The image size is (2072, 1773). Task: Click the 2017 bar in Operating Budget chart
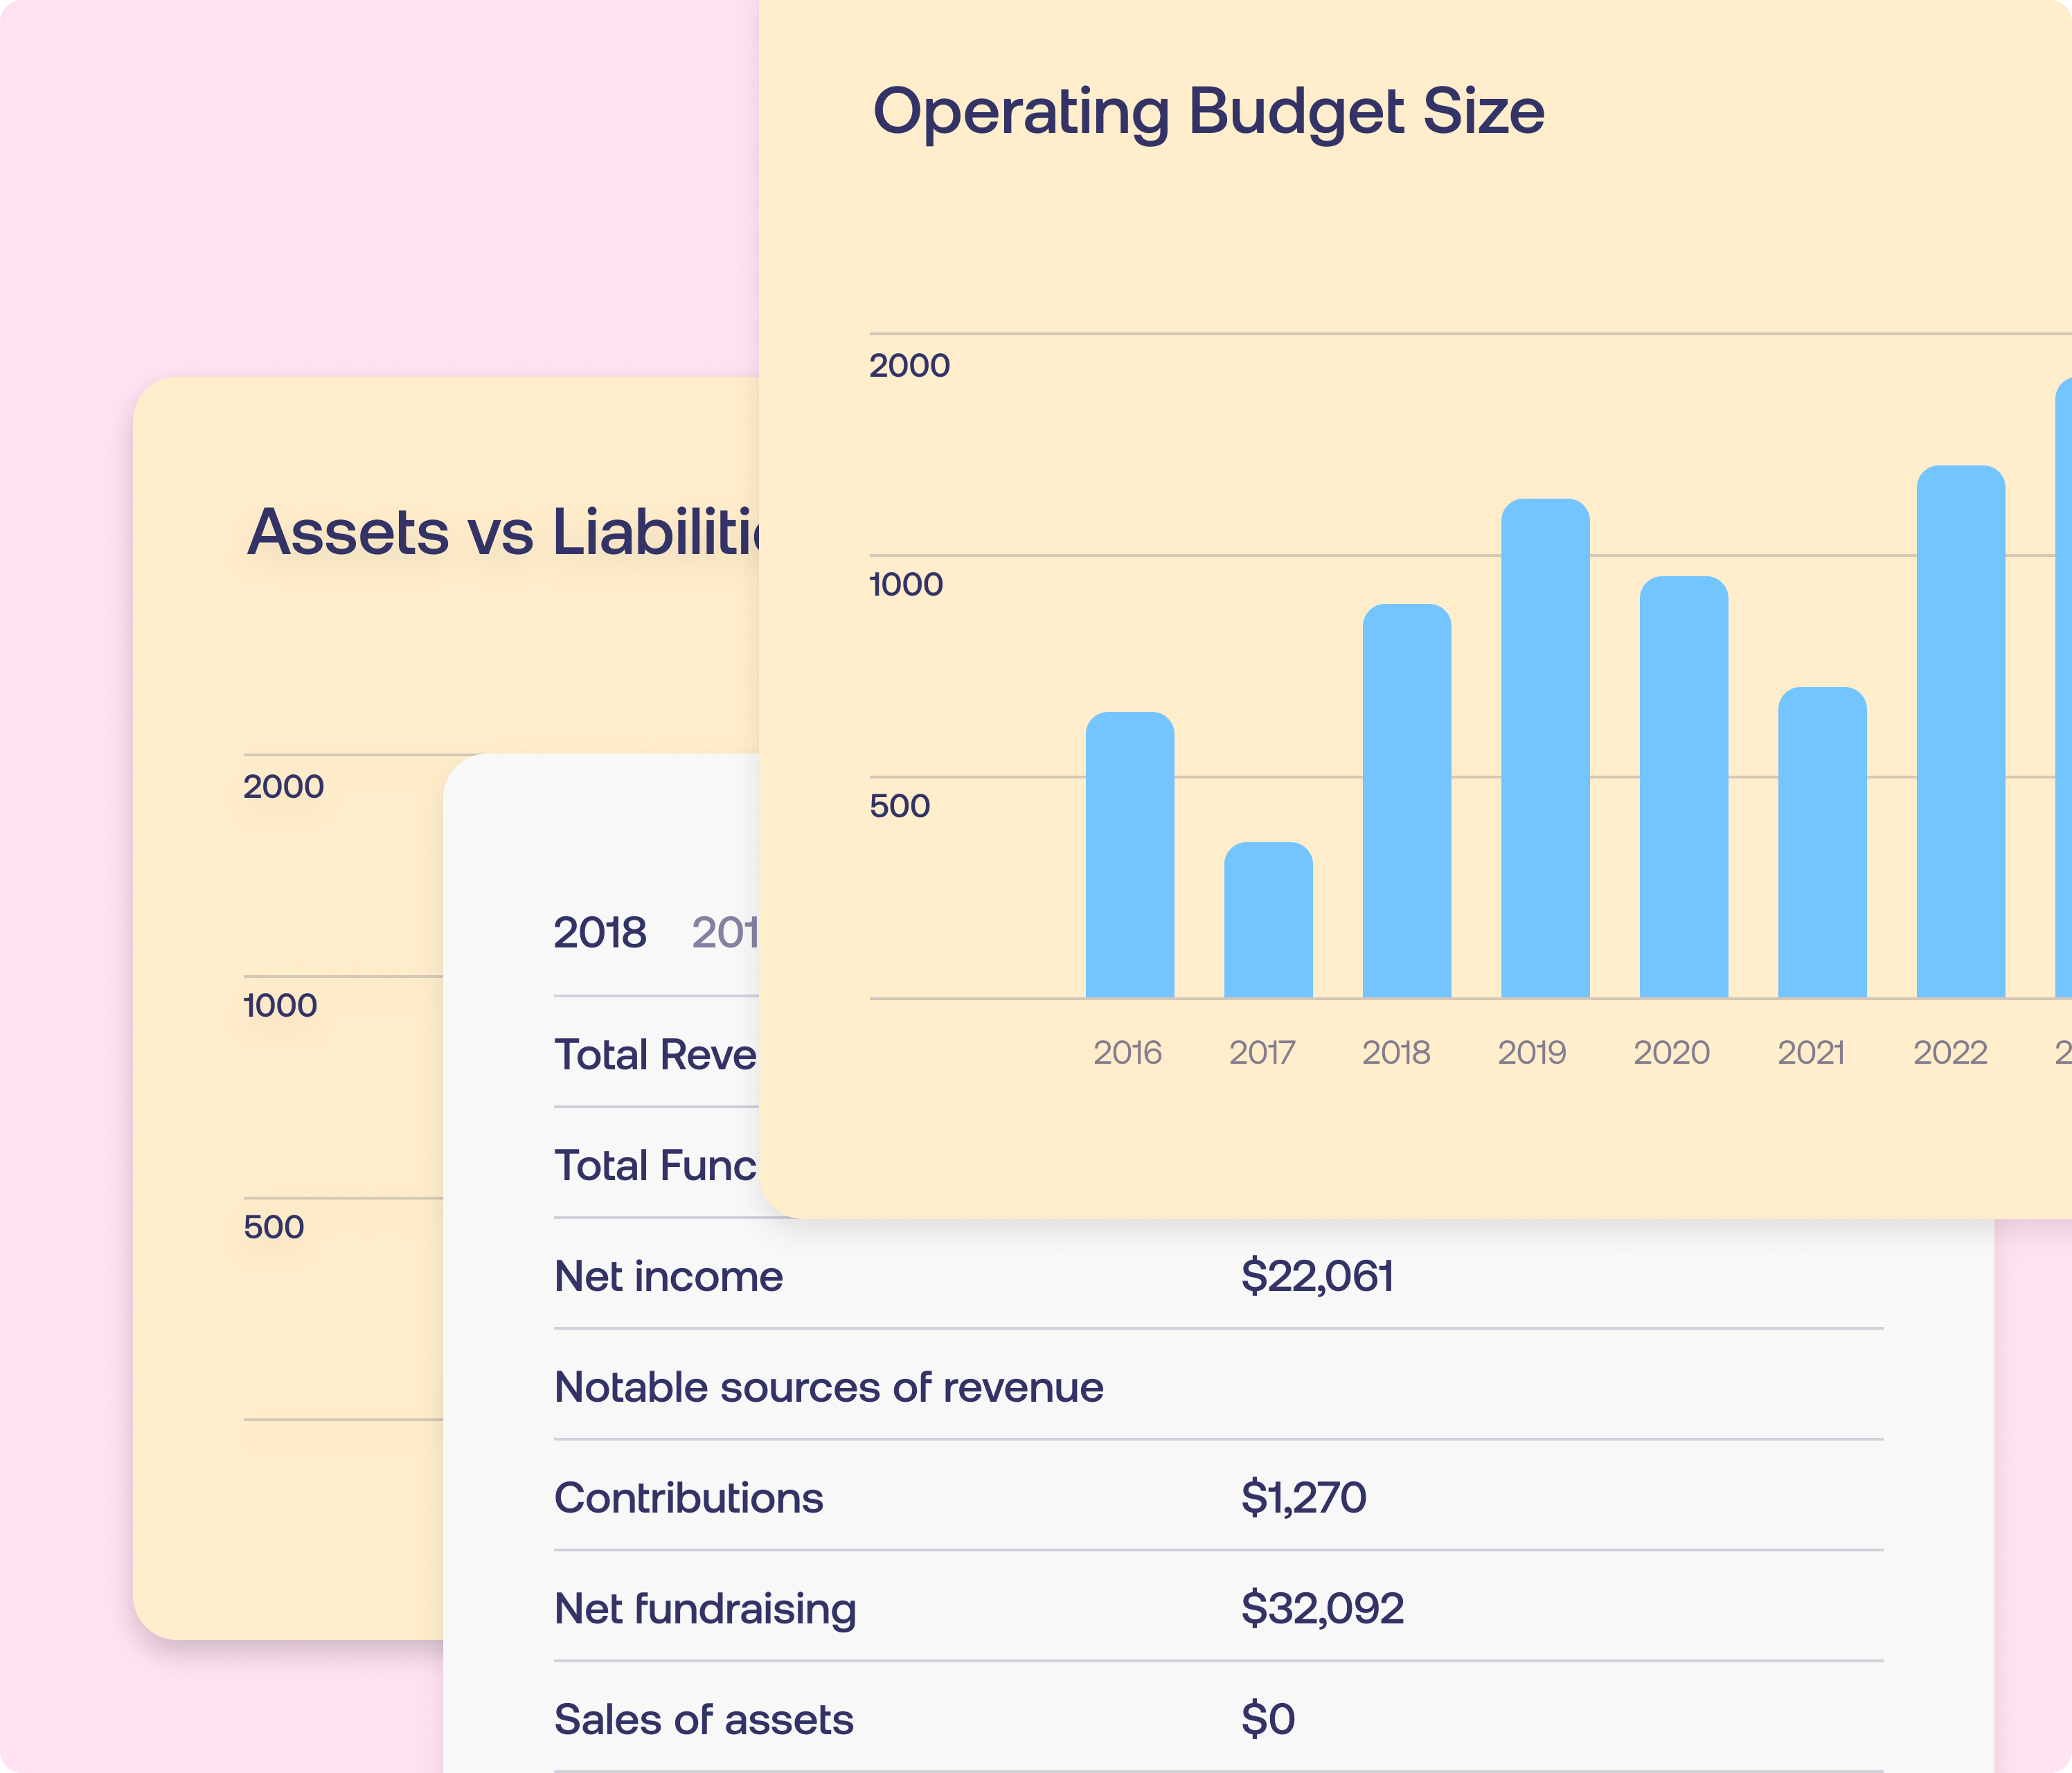click(x=1268, y=920)
